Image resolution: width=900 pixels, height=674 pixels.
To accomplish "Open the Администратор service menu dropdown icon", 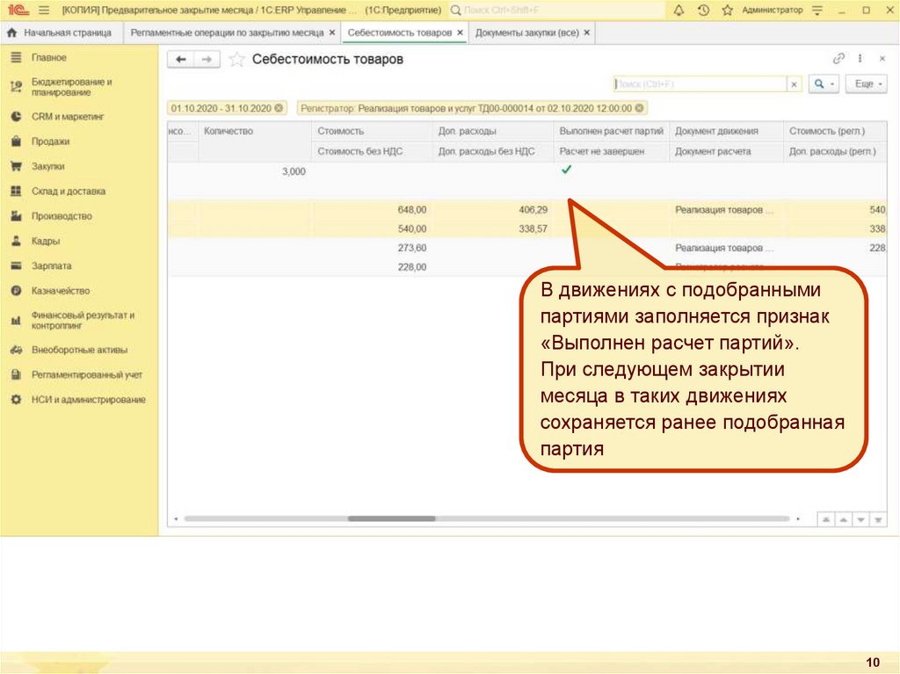I will [x=817, y=11].
